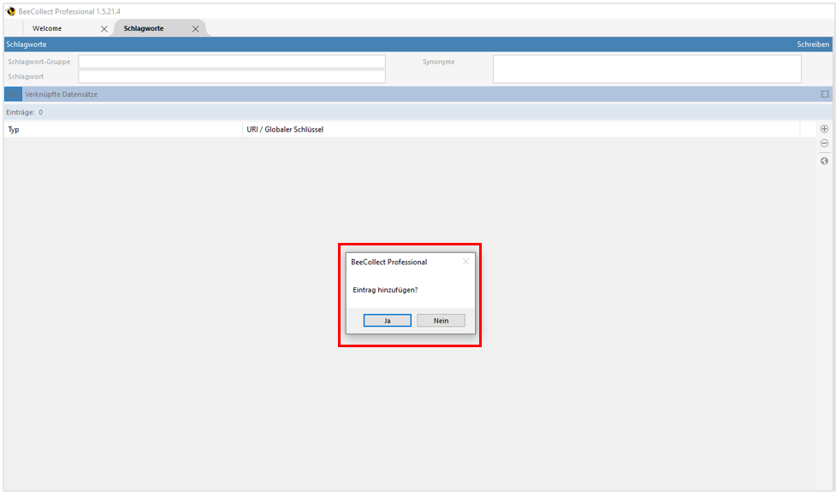836x496 pixels.
Task: Click the BeeCollect bee logo in the titlebar
Action: coord(10,12)
